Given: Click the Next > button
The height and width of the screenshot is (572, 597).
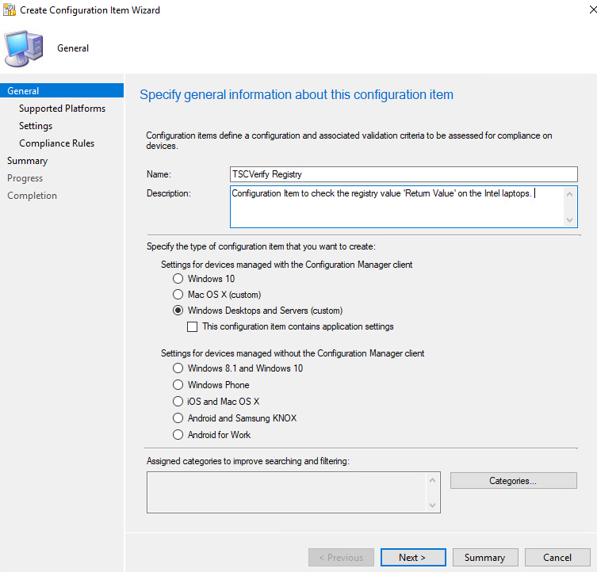Looking at the screenshot, I should point(412,558).
